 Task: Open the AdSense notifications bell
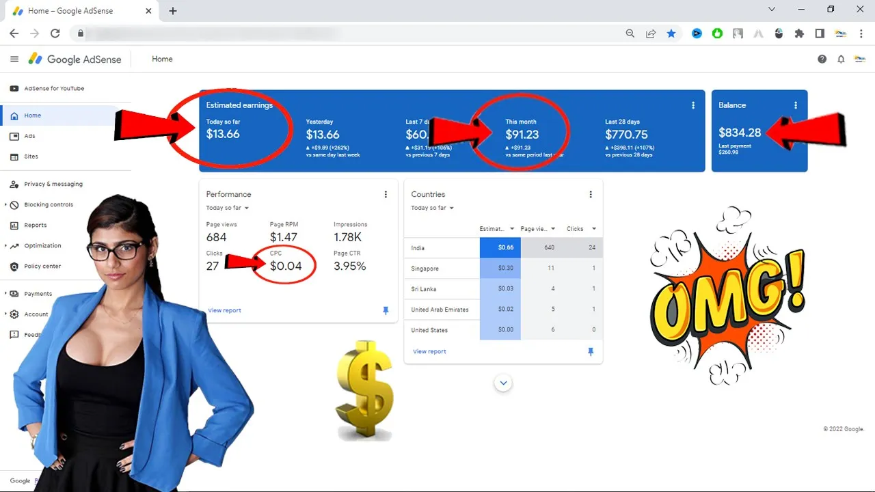click(841, 59)
